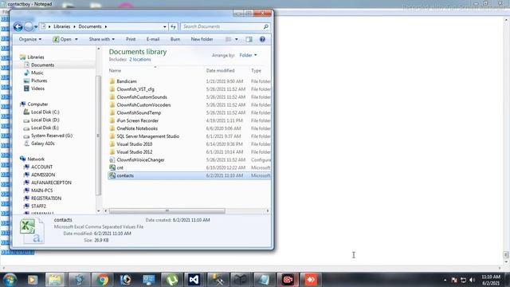Expand the views options dropdown arrow
This screenshot has height=287, width=510.
(237, 39)
